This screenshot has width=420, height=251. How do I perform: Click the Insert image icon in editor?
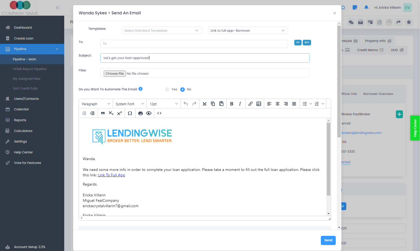(259, 104)
